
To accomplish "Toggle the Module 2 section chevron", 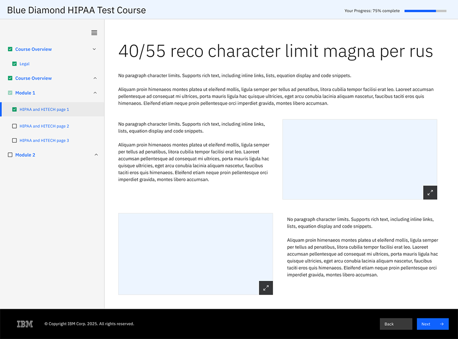I will tap(96, 155).
